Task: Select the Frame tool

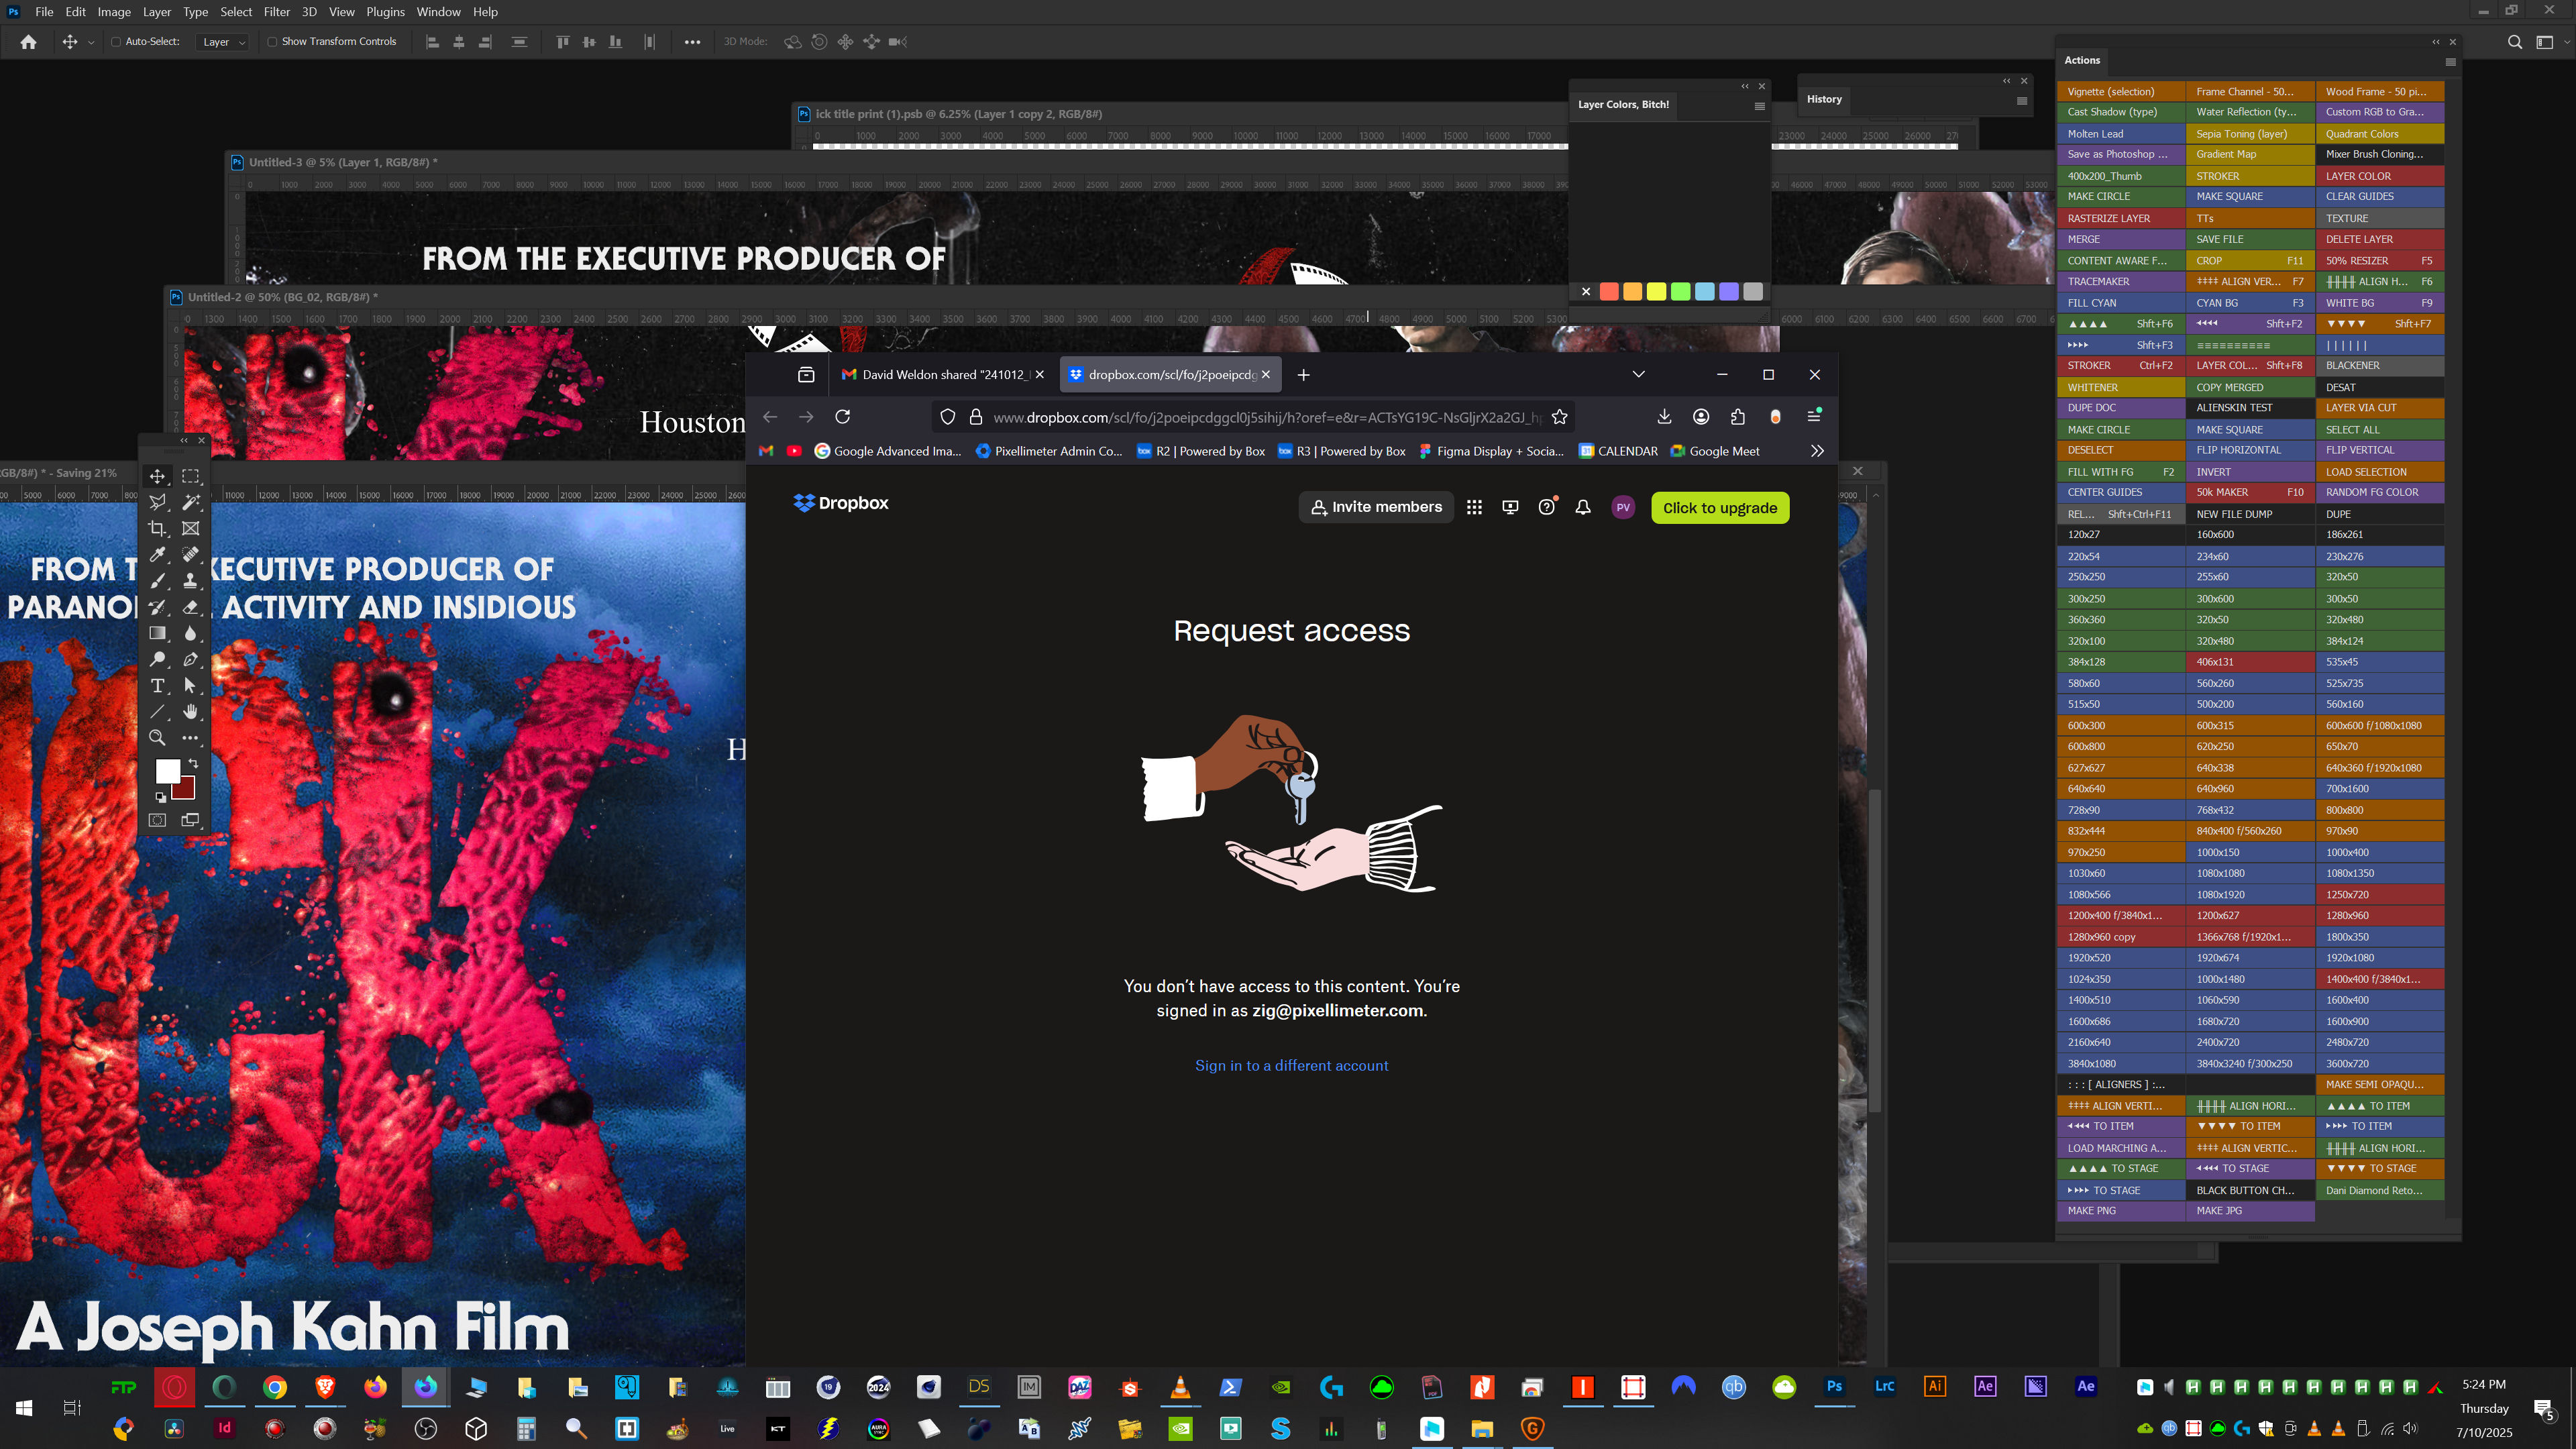Action: (190, 528)
